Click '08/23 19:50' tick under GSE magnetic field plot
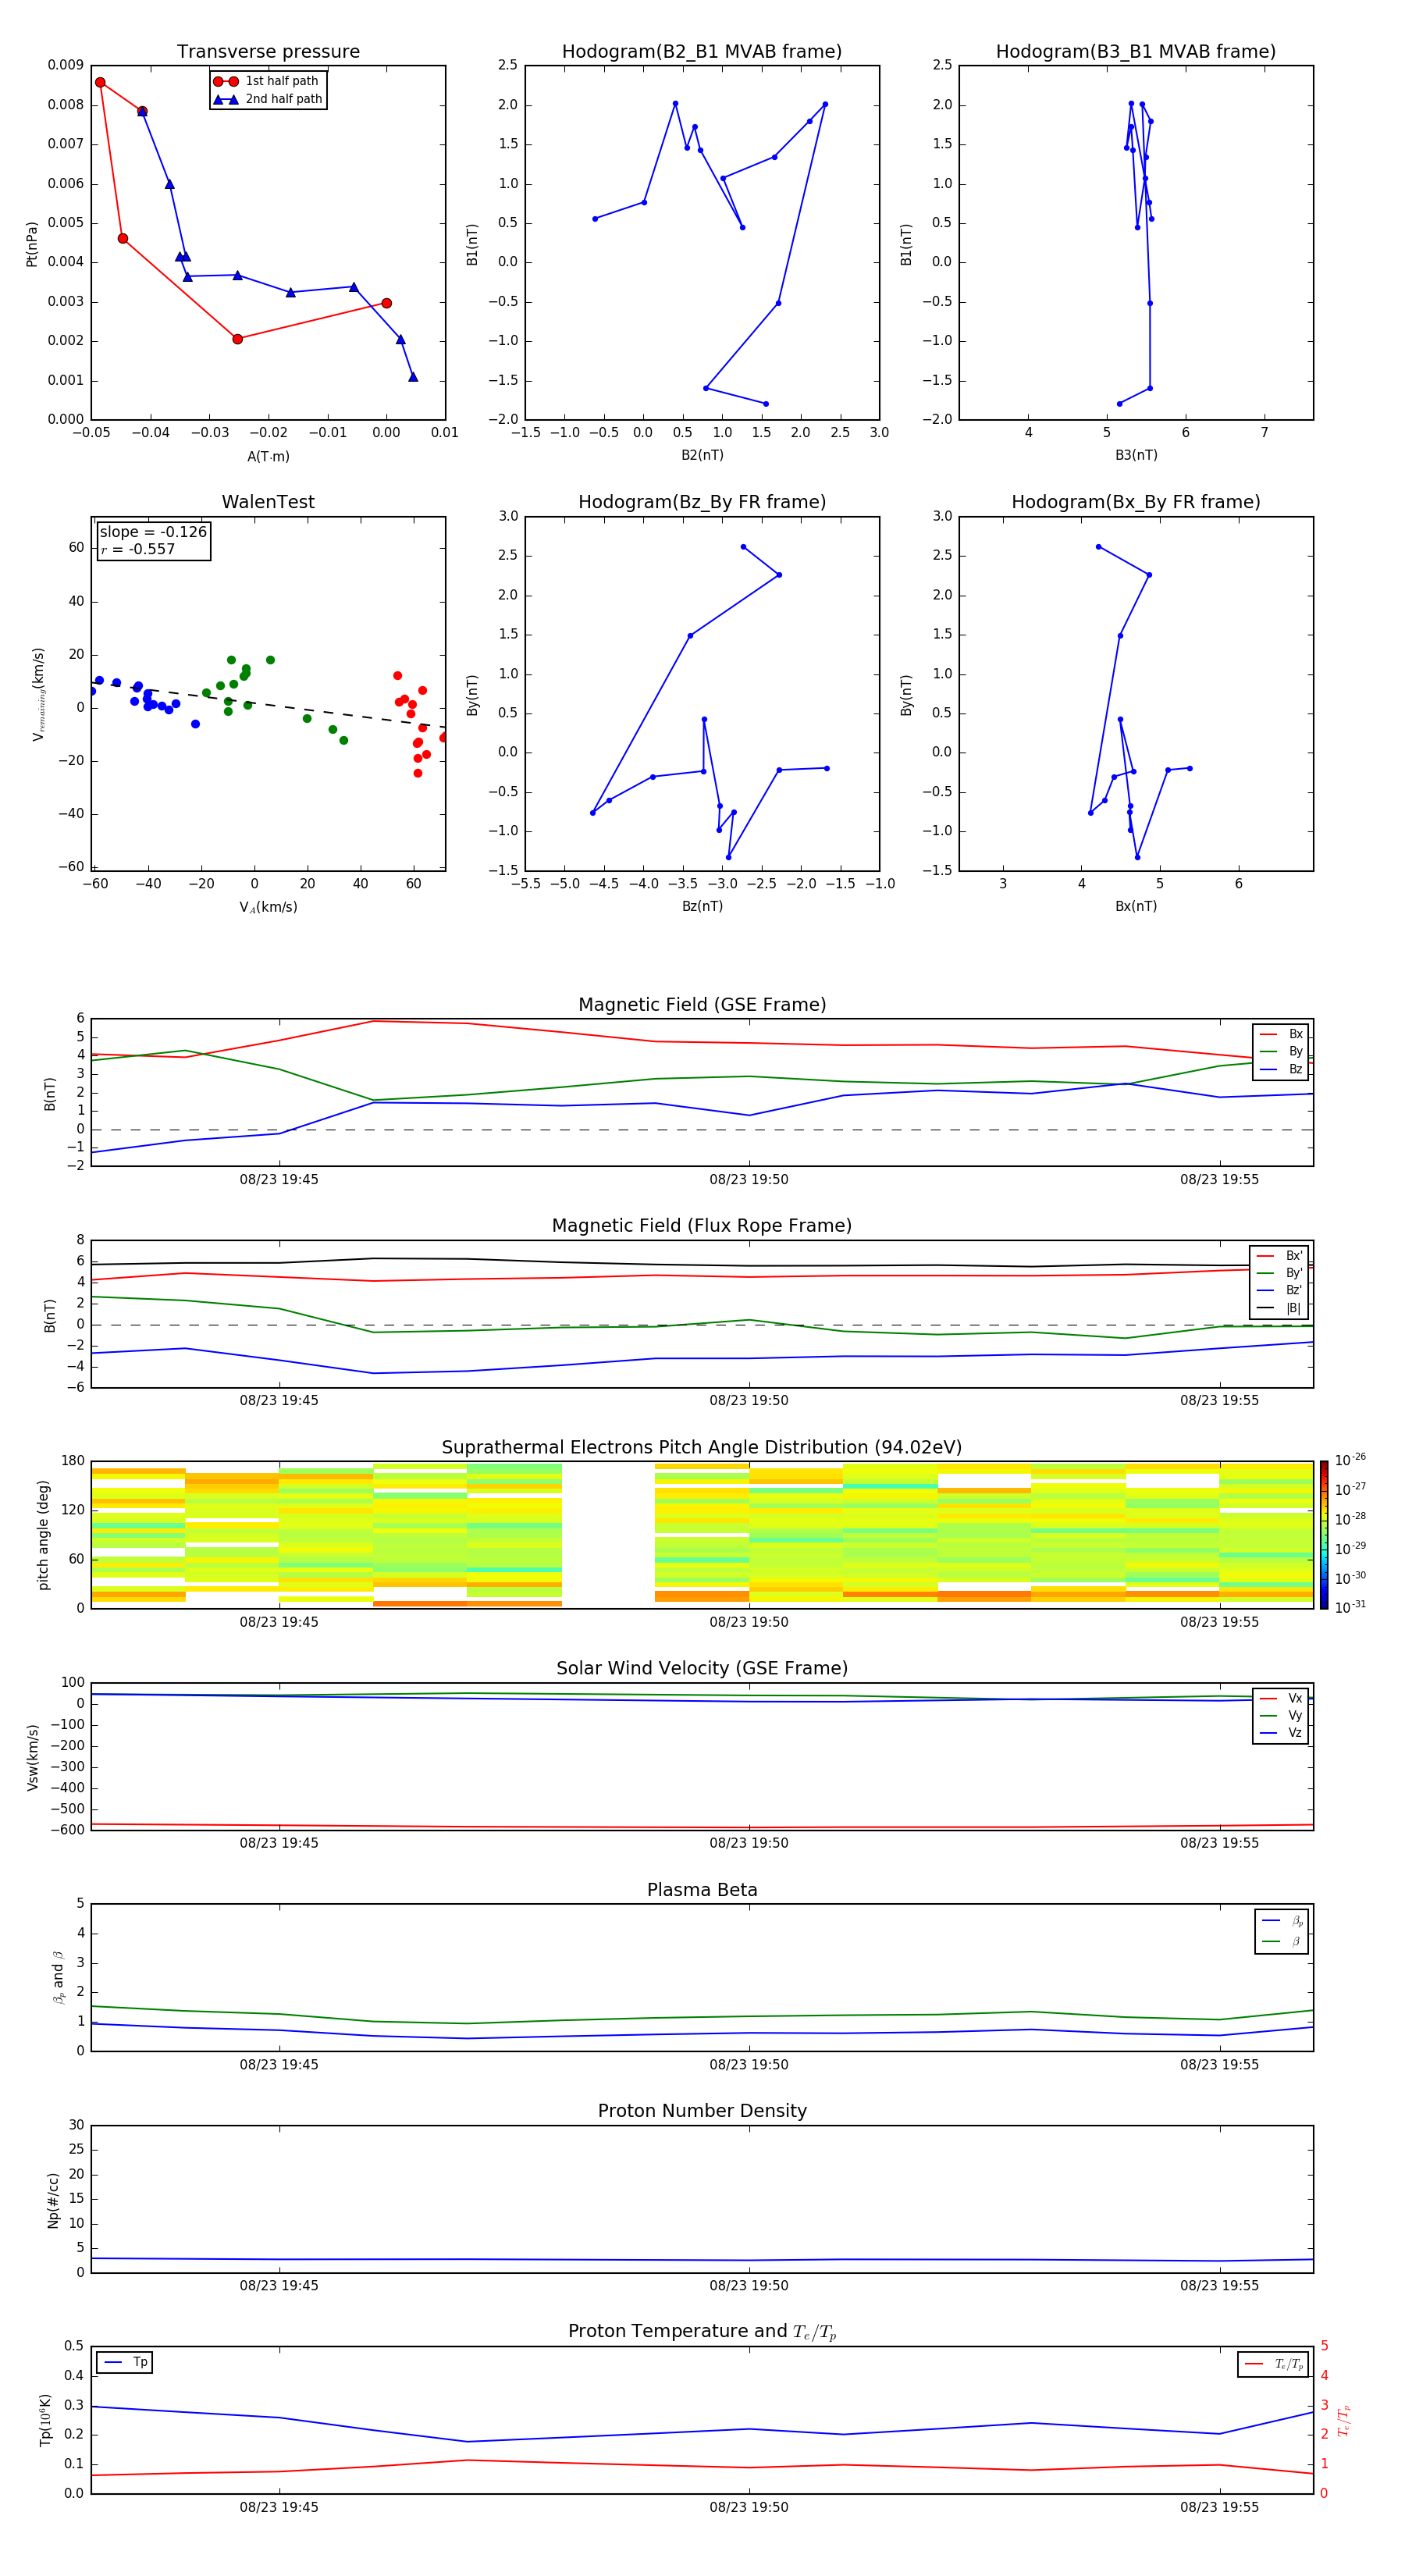Screen dimensions: 1405x2576 click(749, 1180)
